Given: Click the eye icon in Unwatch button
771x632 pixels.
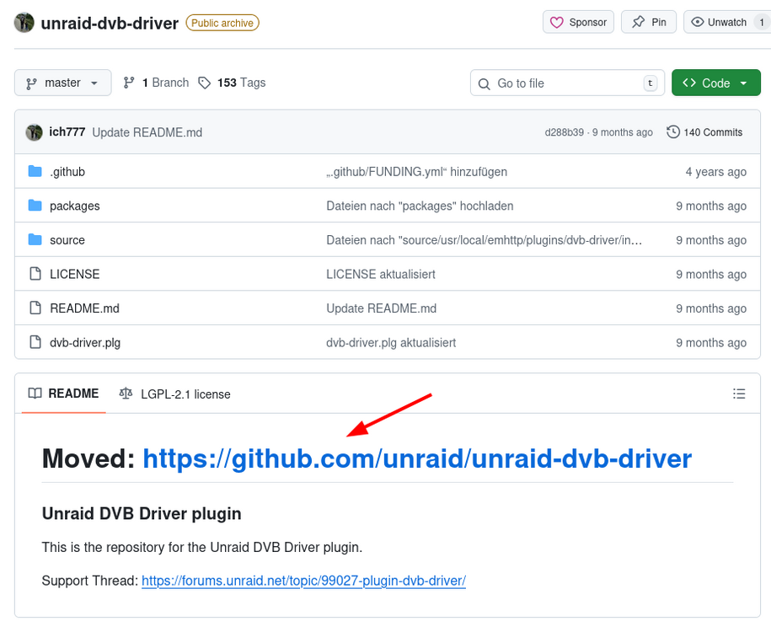Looking at the screenshot, I should pyautogui.click(x=697, y=22).
